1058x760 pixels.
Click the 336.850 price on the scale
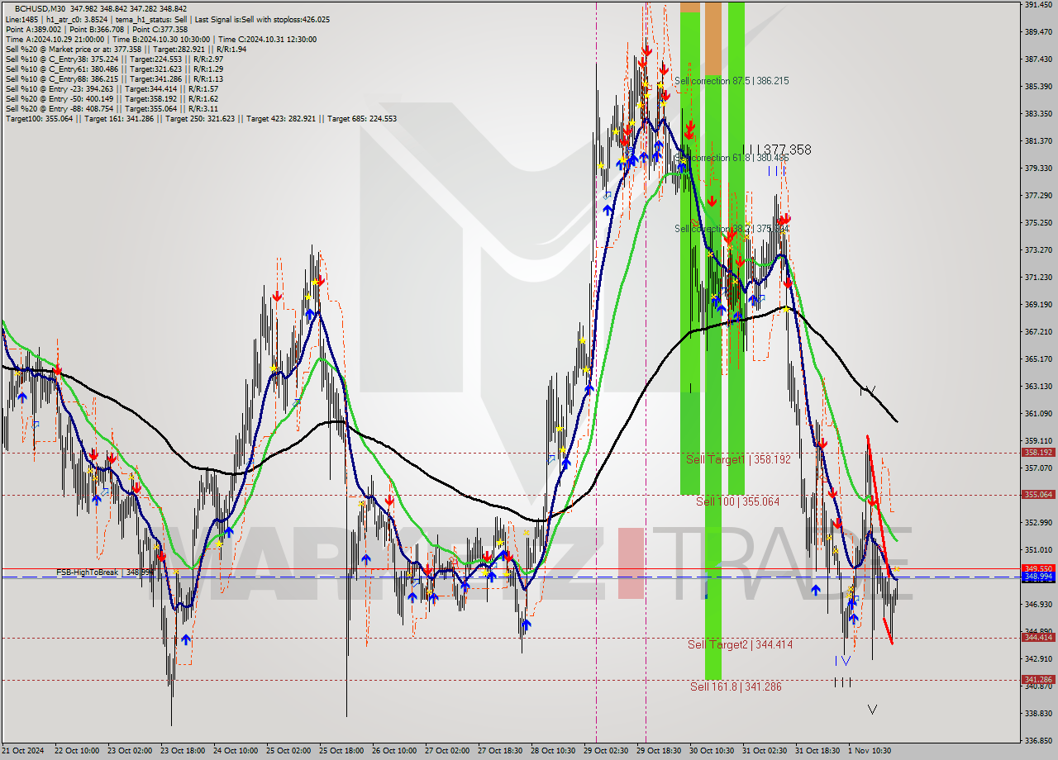coord(1038,741)
